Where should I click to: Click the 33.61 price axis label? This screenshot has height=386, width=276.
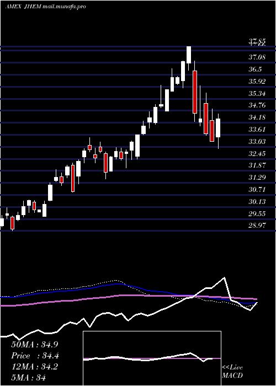[x=257, y=130]
